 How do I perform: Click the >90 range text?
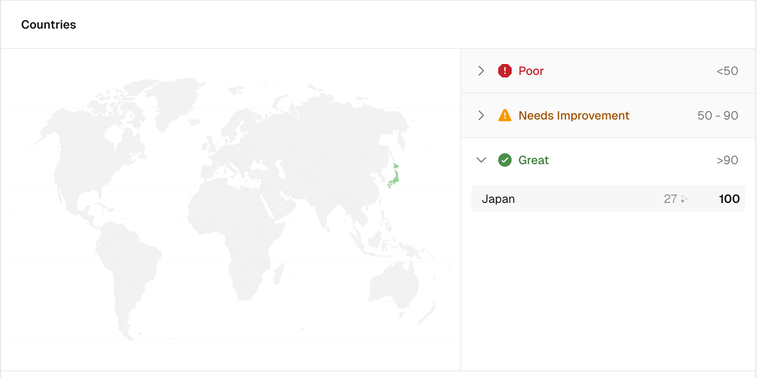pyautogui.click(x=727, y=160)
